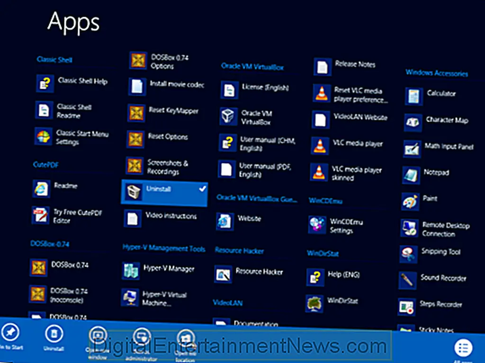Deselect the checked Uninstall tile
The image size is (485, 363).
pyautogui.click(x=164, y=192)
